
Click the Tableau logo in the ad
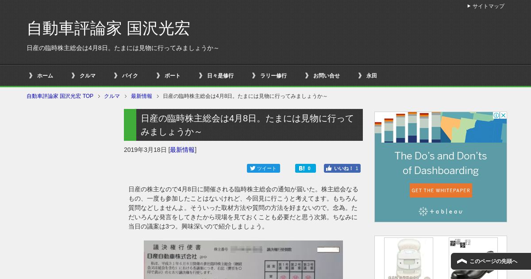tap(441, 212)
